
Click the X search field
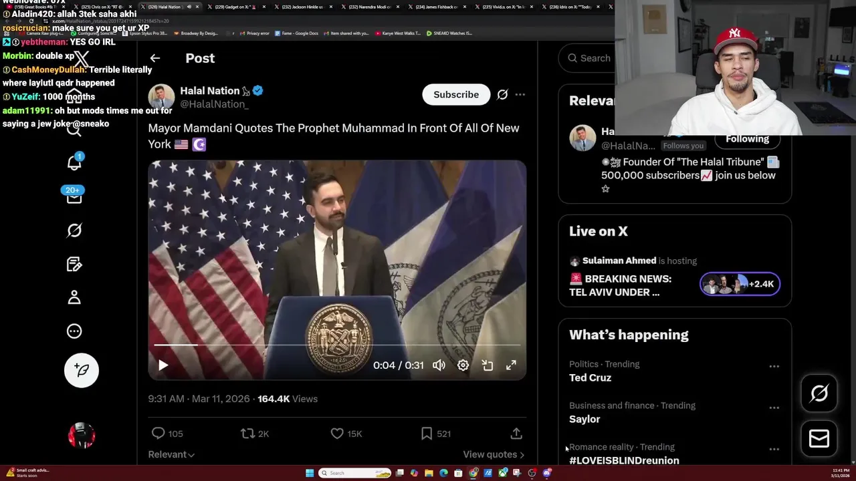pyautogui.click(x=588, y=58)
